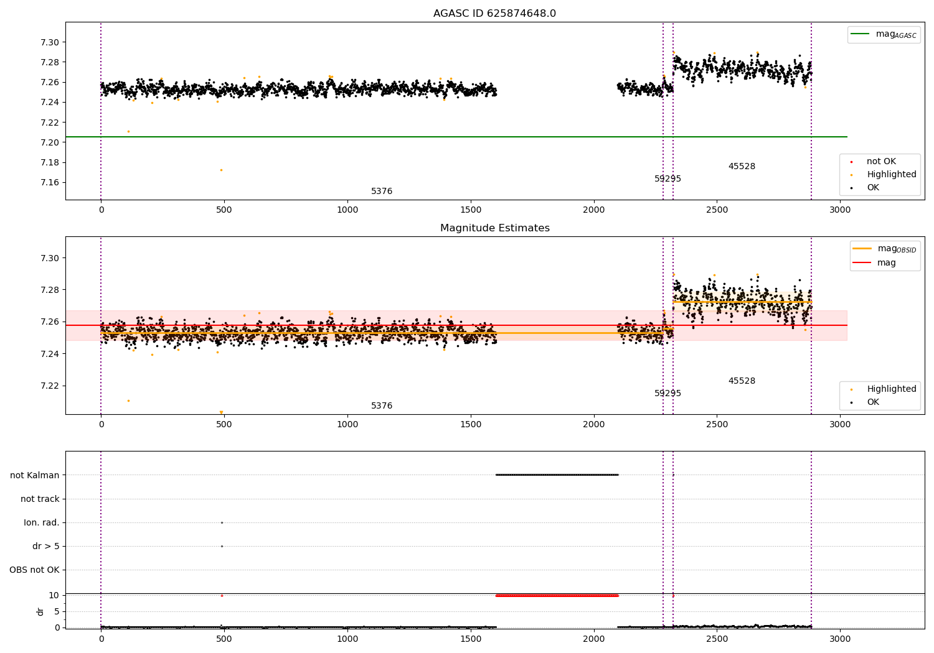The height and width of the screenshot is (653, 934).
Task: Select 'OK' legend entry in Magnitude Estimates plot
Action: [866, 402]
